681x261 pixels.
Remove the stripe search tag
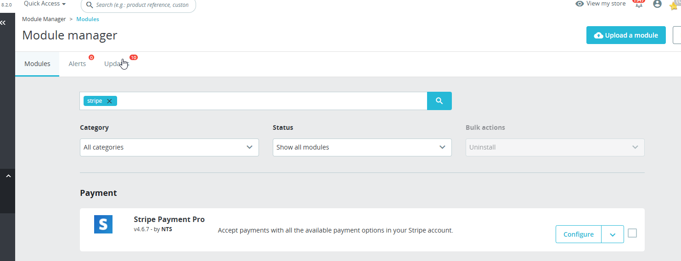[x=109, y=101]
